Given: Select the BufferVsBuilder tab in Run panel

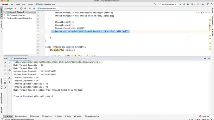Looking at the screenshot, I should (x=20, y=59).
